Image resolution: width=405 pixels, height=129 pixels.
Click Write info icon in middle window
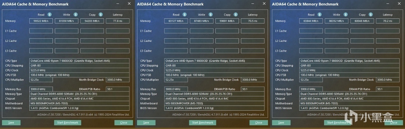211,15
